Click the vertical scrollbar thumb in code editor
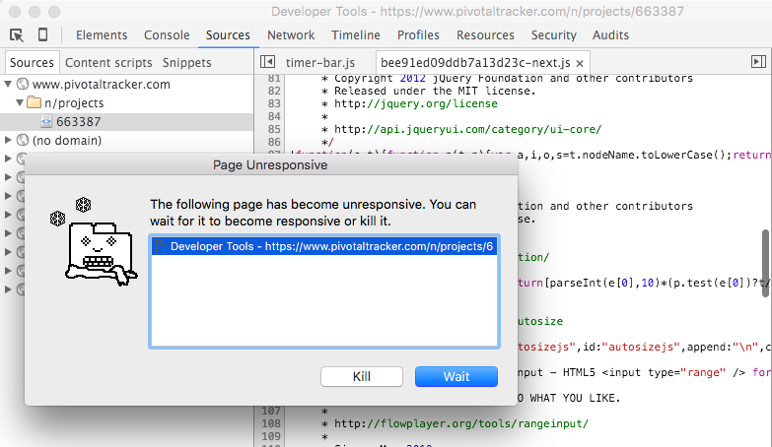772x447 pixels. (766, 263)
